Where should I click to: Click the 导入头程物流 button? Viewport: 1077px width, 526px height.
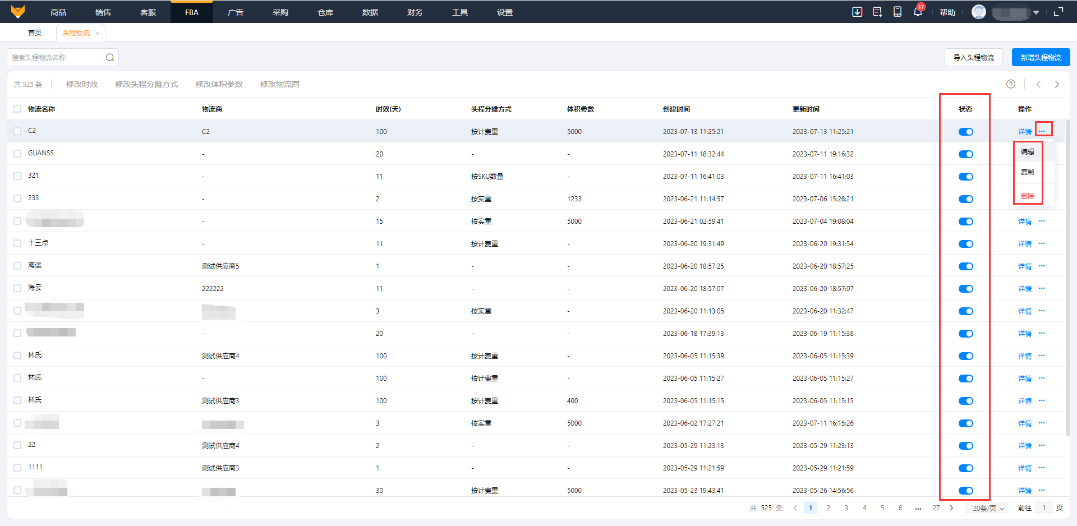point(973,57)
